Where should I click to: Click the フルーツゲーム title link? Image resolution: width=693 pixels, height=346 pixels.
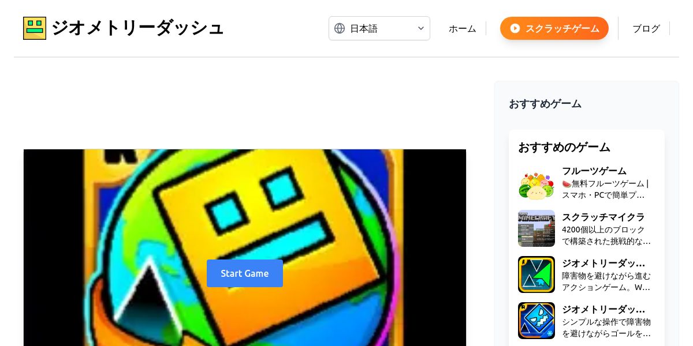click(594, 171)
